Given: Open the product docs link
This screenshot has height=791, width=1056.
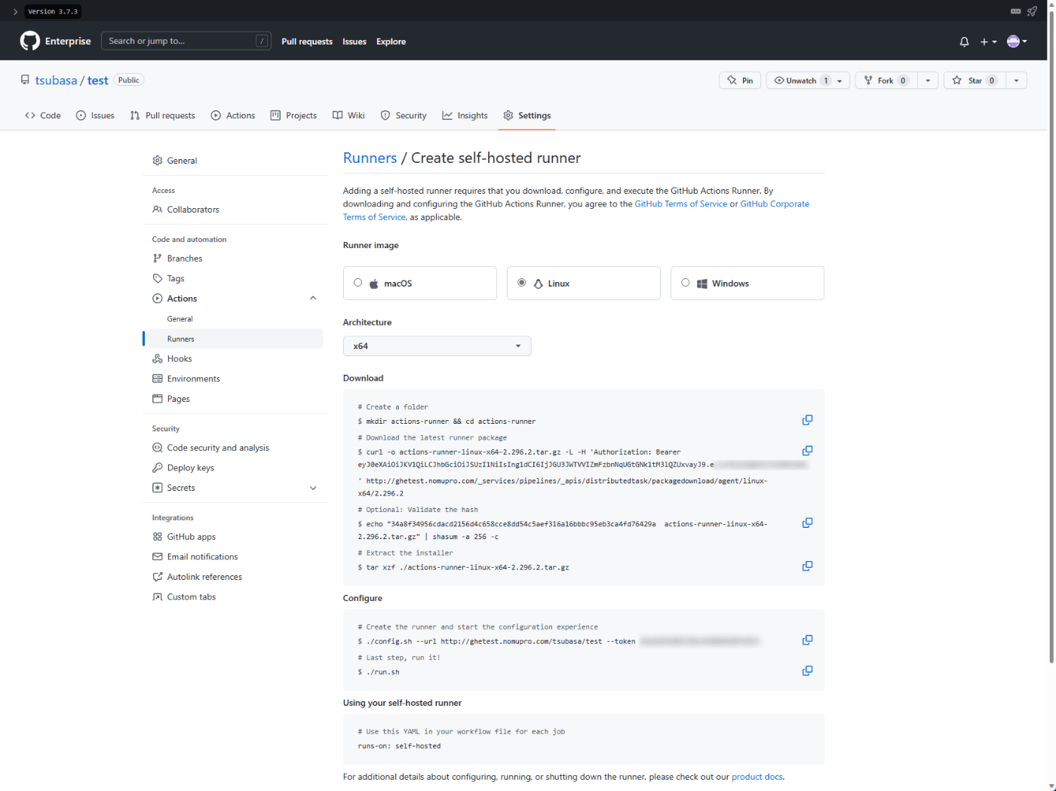Looking at the screenshot, I should pyautogui.click(x=757, y=777).
